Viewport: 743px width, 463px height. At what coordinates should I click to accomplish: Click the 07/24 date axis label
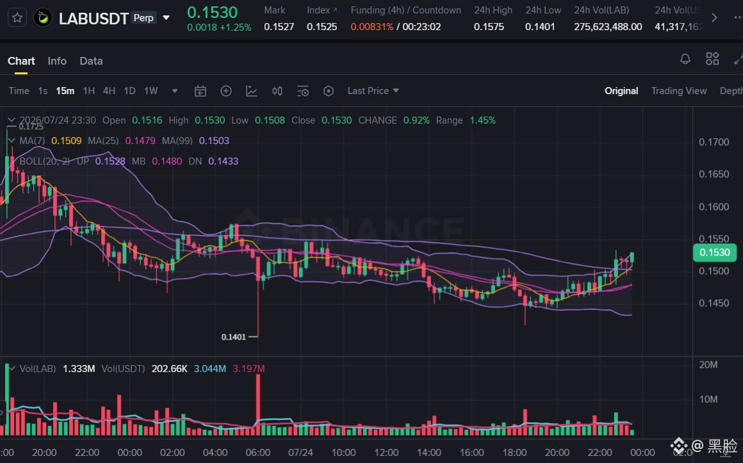300,453
